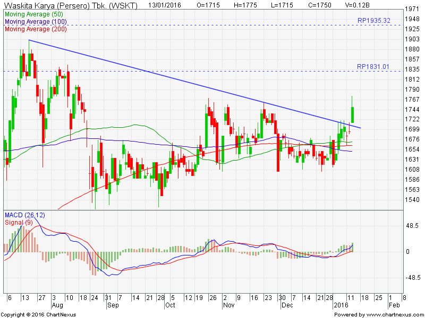The image size is (425, 318).
Task: Select the Signal (9) indicator label
Action: [18, 222]
